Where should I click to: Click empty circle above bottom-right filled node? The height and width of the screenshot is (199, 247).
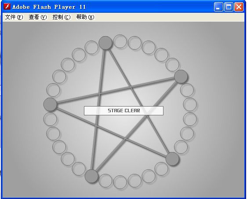point(181,147)
